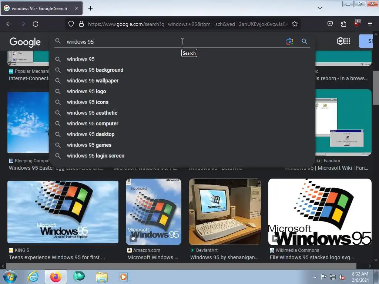The image size is (379, 284).
Task: Choose suggestion windows 95 games
Action: pyautogui.click(x=182, y=145)
